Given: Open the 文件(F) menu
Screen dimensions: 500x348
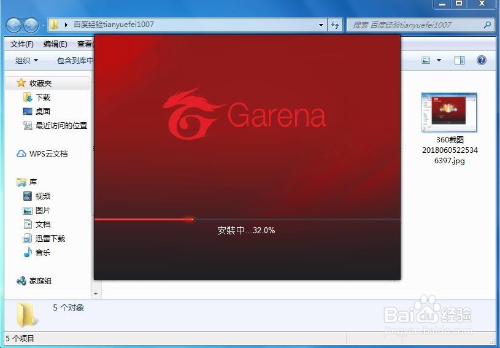Looking at the screenshot, I should coord(21,44).
